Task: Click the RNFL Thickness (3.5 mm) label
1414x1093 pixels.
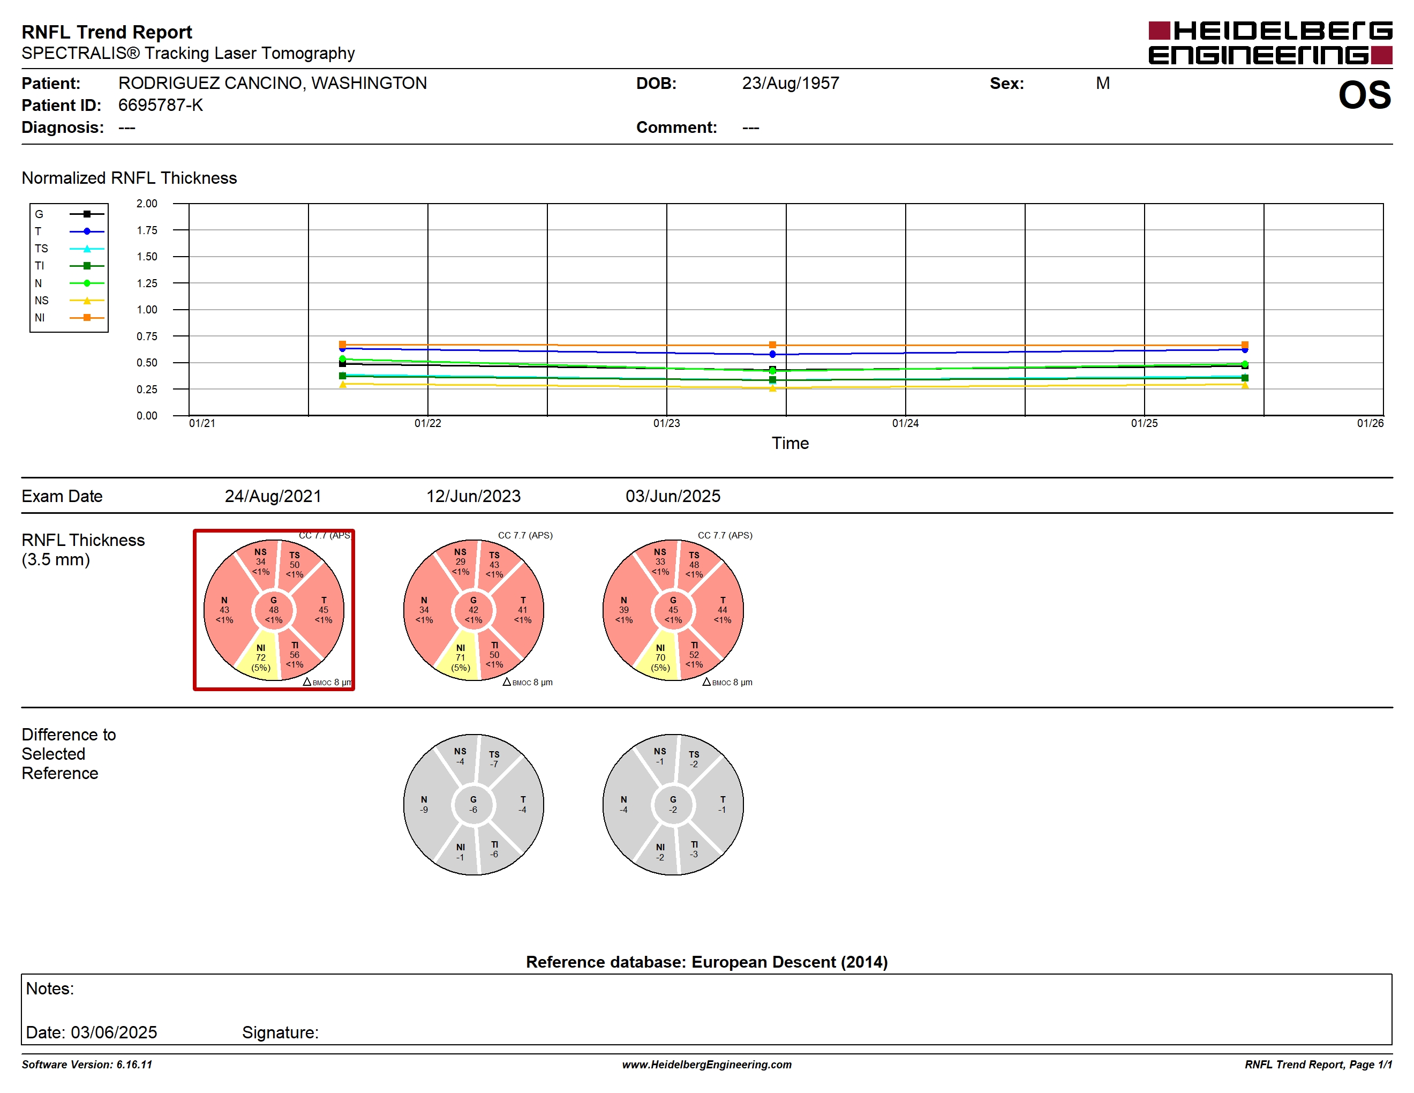Action: (x=83, y=550)
